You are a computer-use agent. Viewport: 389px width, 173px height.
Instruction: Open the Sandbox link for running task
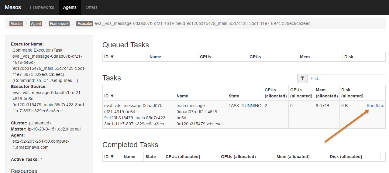pos(375,106)
